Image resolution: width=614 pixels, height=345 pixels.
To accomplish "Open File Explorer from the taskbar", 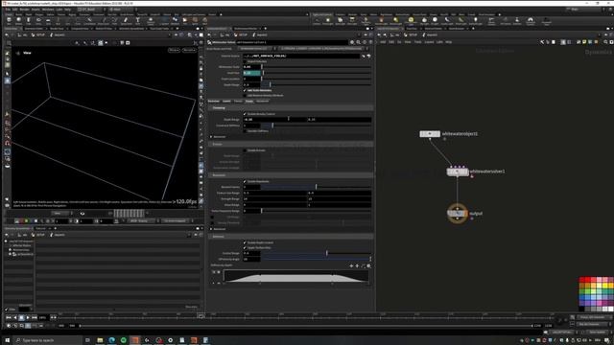I will click(100, 341).
